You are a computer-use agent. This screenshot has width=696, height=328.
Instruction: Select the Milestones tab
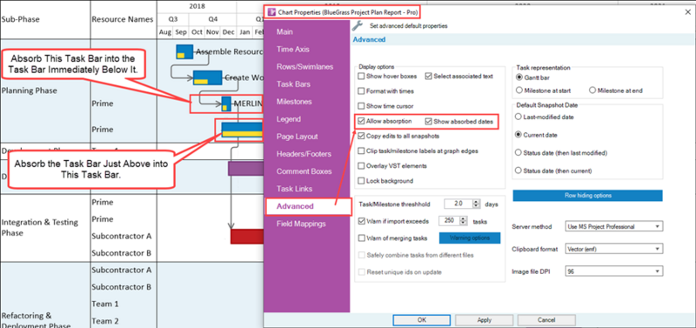point(294,102)
